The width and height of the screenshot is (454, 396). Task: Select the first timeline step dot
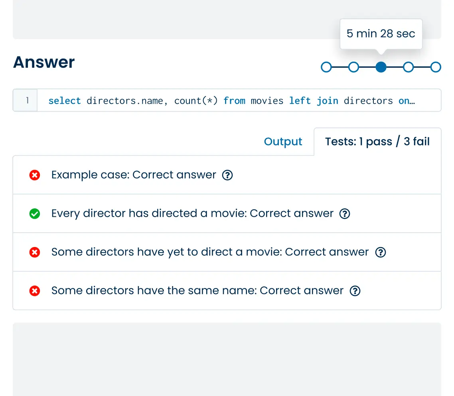[326, 67]
